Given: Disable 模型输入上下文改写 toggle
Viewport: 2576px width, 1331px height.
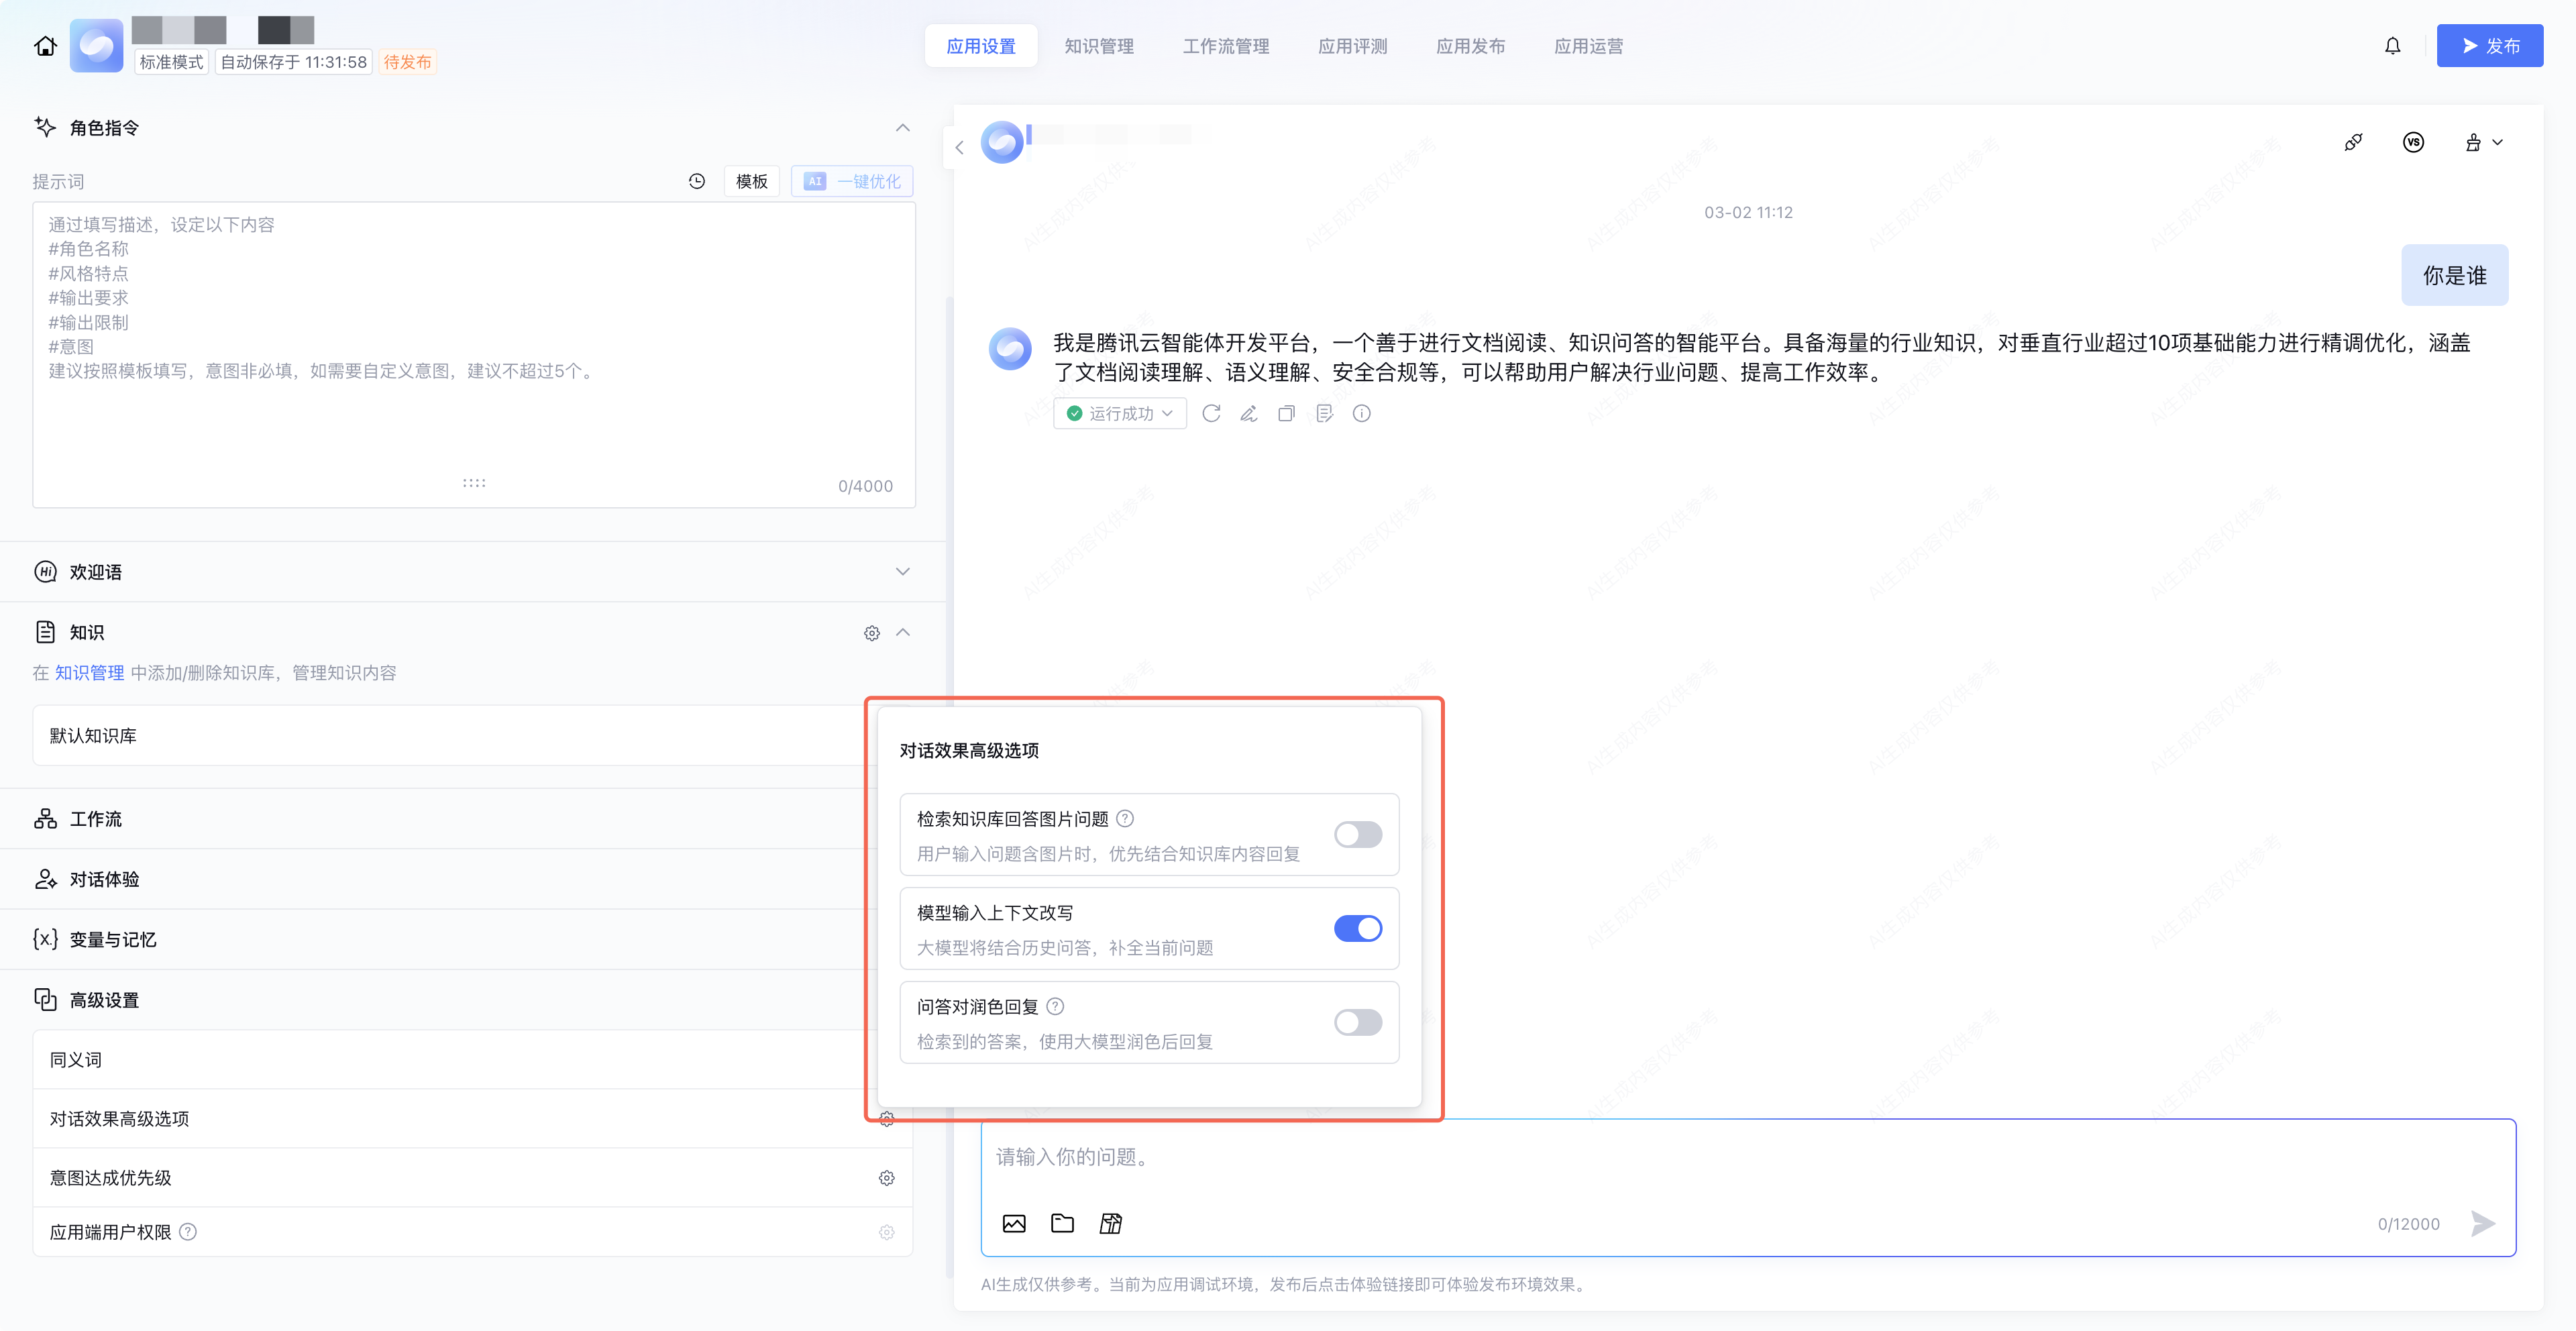Looking at the screenshot, I should [1357, 928].
